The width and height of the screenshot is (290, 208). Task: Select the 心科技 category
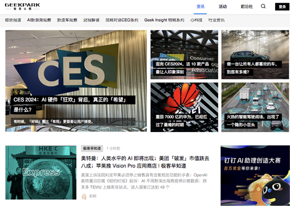(x=196, y=20)
